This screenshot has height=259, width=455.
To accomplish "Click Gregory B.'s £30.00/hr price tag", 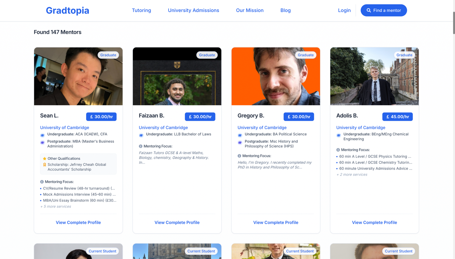I will pos(299,116).
